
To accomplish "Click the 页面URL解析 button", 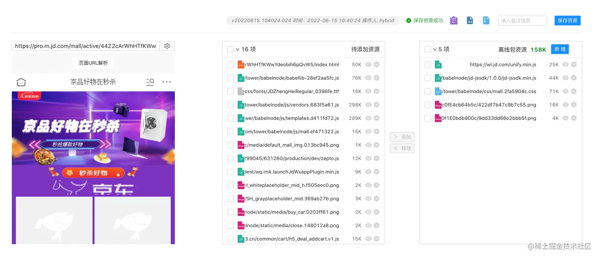I will pyautogui.click(x=93, y=63).
